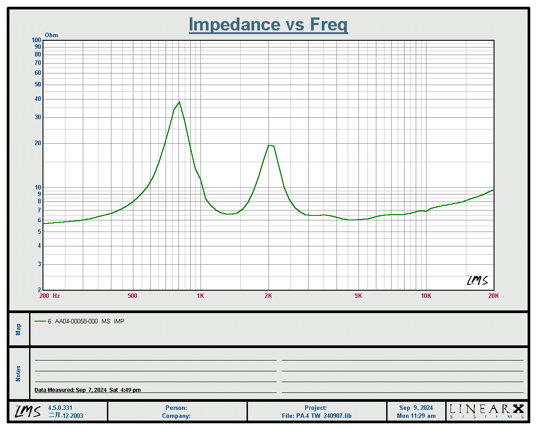Click the second impedance peak at 2K
Viewport: 537px width, 430px height.
[x=270, y=145]
